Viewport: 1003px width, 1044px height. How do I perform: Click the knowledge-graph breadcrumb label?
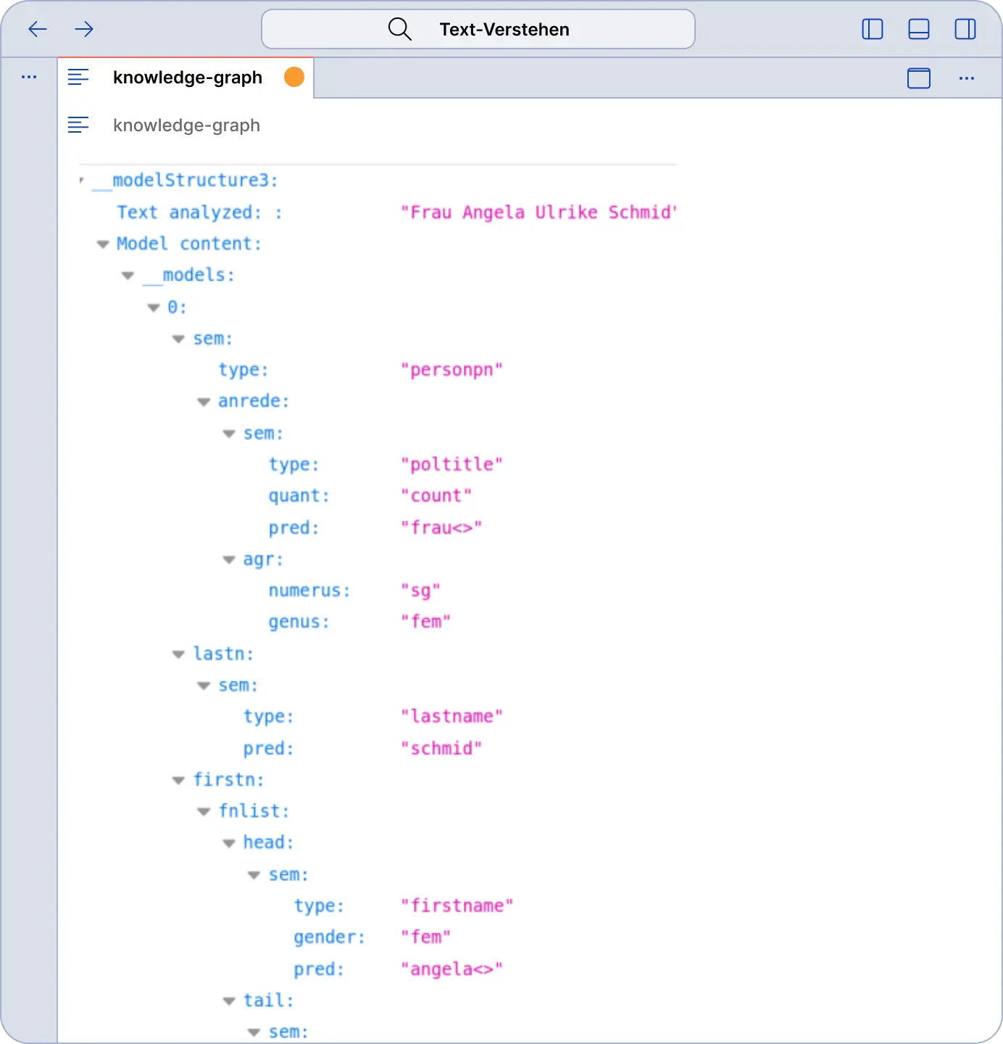(186, 125)
